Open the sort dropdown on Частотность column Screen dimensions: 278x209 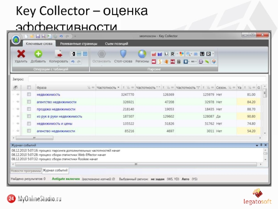[x=118, y=87]
